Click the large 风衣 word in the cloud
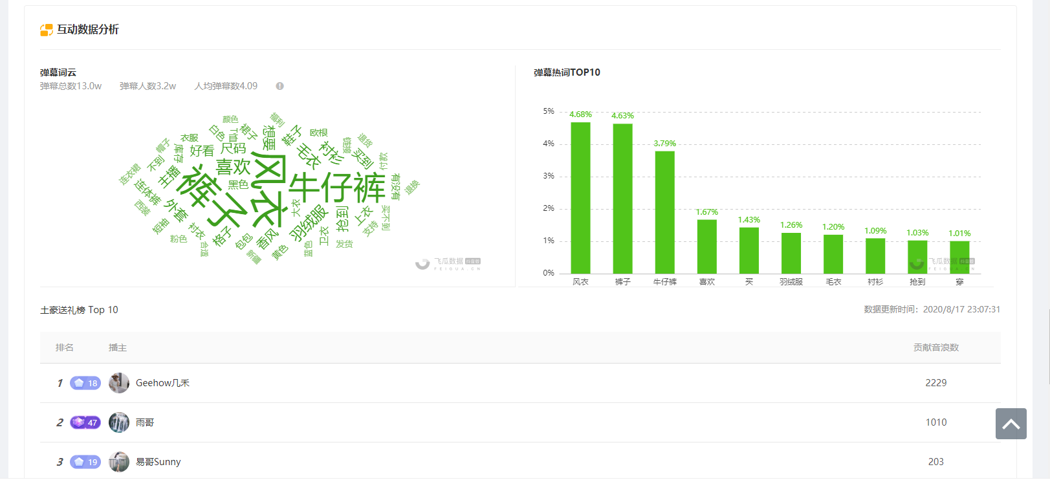The height and width of the screenshot is (480, 1050). [x=269, y=190]
